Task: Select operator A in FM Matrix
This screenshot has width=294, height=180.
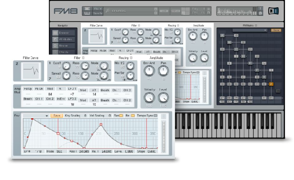Action: pyautogui.click(x=222, y=36)
